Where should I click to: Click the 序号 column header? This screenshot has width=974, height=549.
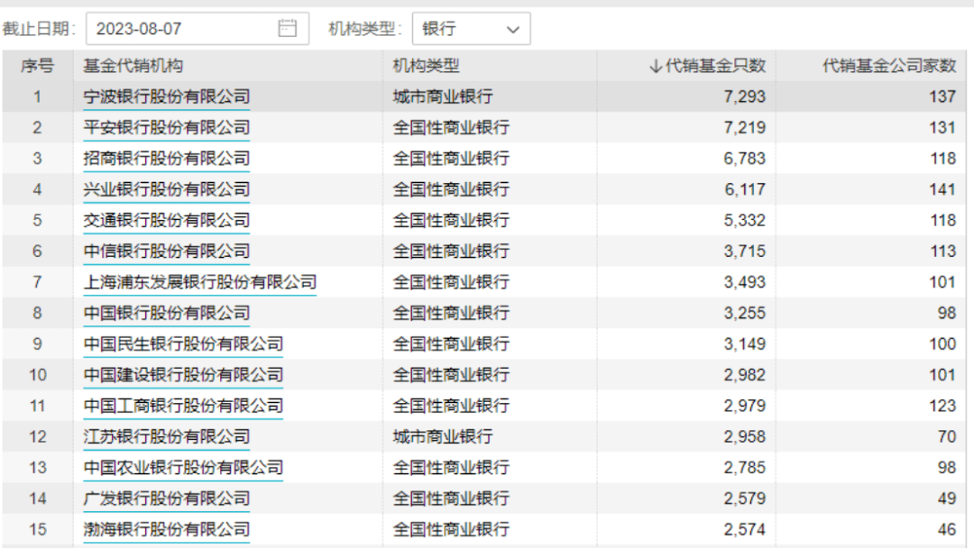(x=37, y=66)
